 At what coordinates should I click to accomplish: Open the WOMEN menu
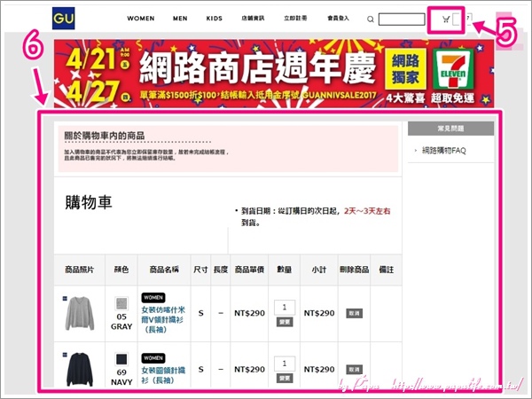point(141,19)
